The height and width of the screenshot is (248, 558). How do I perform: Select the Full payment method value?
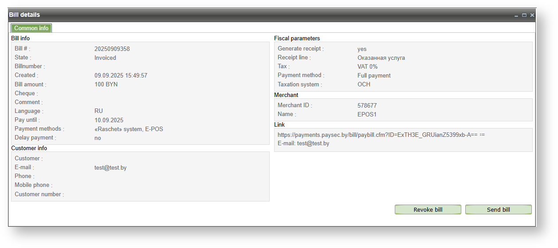click(x=374, y=75)
